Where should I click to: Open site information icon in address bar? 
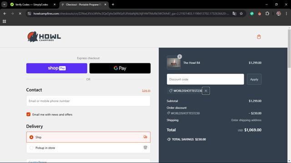coord(29,14)
